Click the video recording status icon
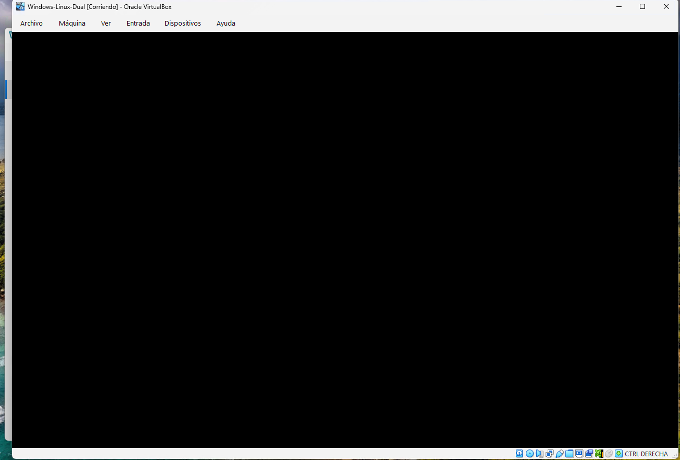 pos(589,453)
